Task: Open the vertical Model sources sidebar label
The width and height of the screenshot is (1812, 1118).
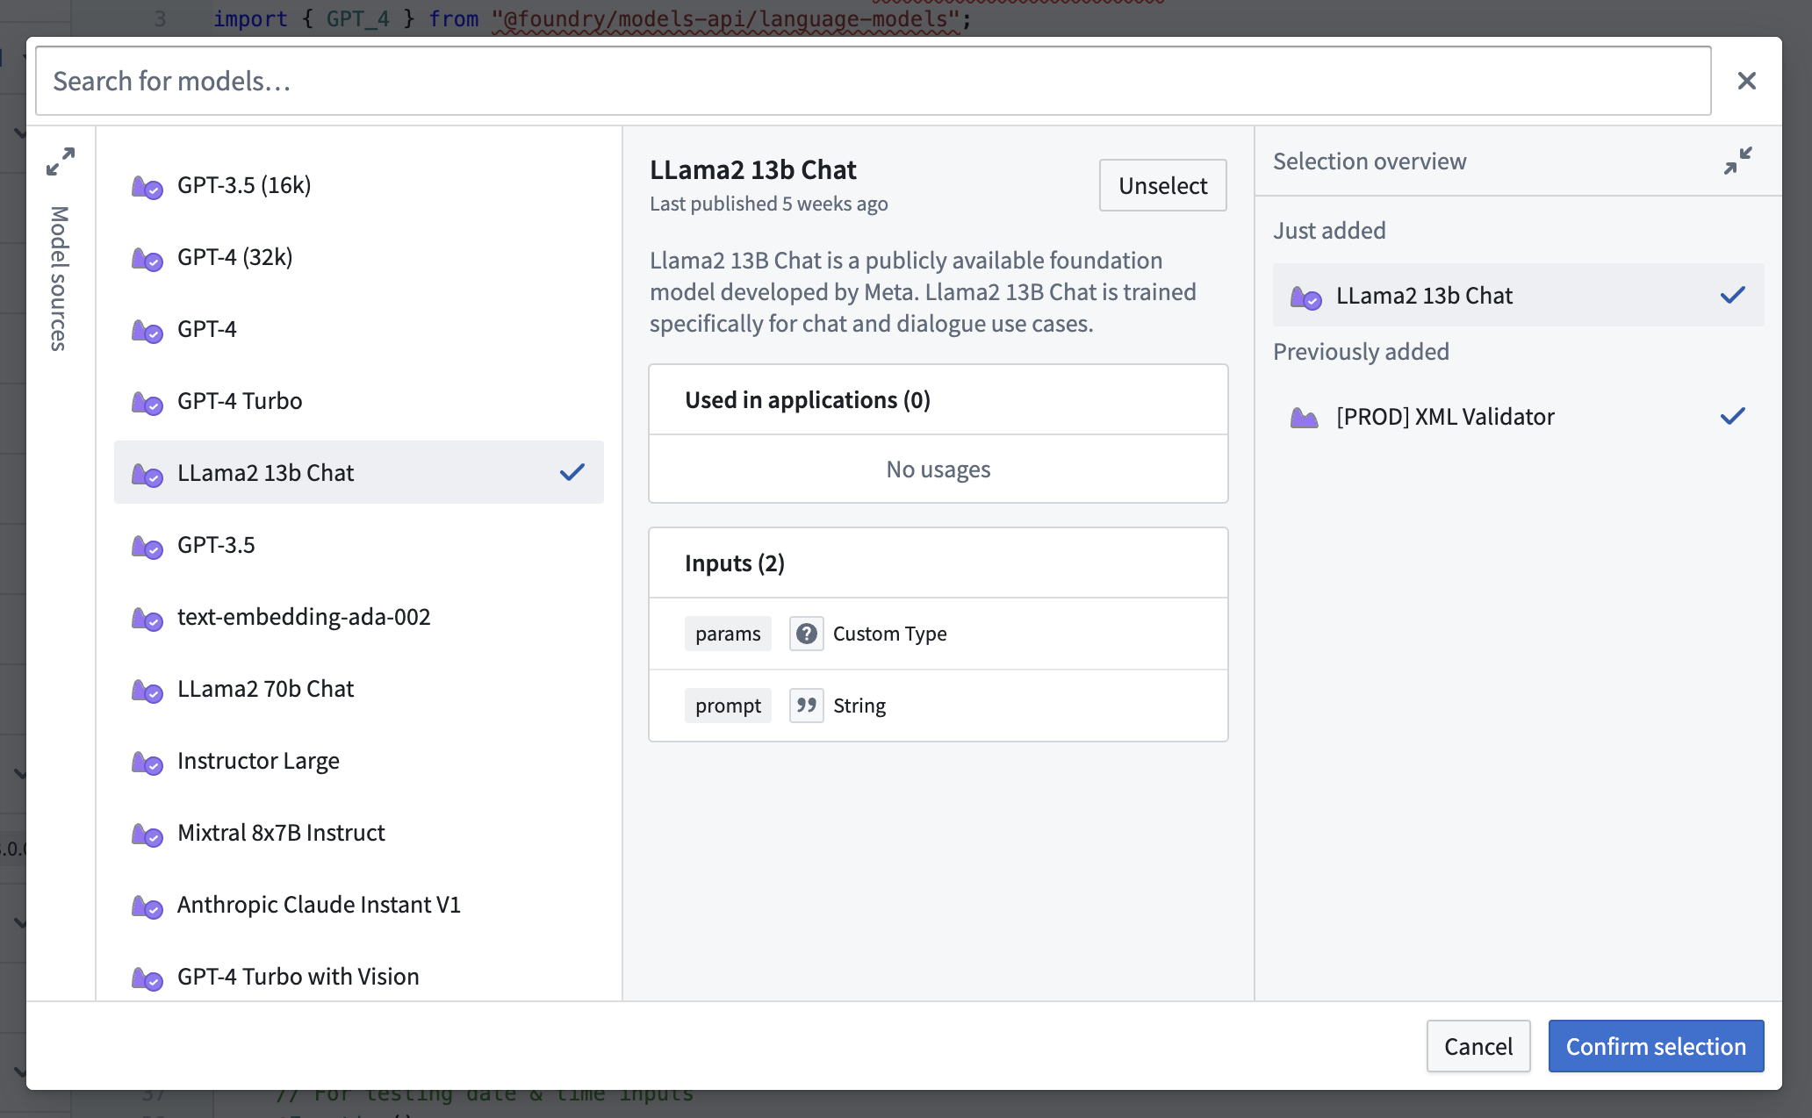Action: pos(59,278)
